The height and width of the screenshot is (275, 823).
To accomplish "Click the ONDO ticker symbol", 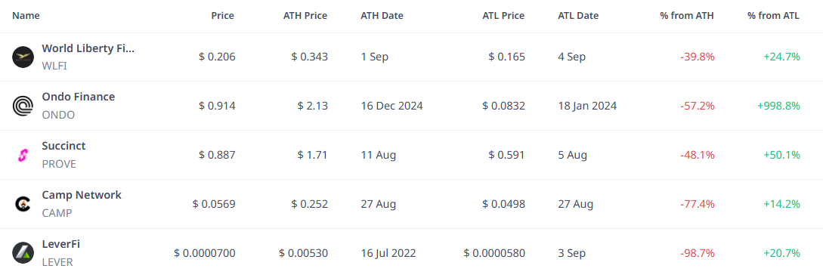I will [x=58, y=115].
